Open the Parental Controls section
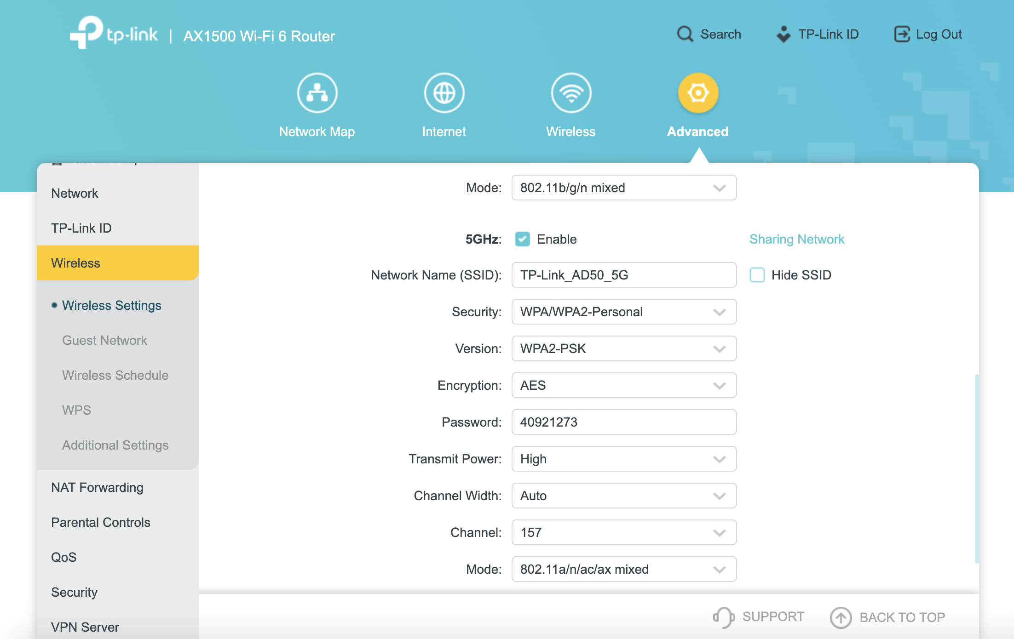 click(101, 522)
